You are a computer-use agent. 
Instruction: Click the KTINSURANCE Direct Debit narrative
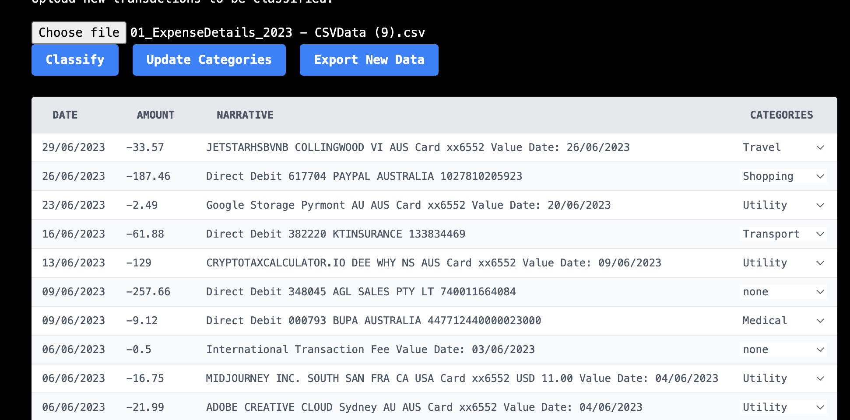(x=336, y=234)
